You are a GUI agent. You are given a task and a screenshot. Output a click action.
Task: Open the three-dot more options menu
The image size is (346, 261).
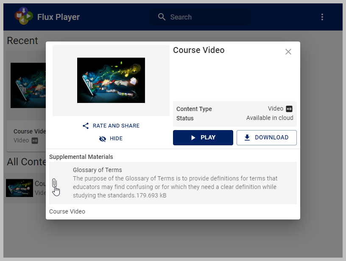coord(322,17)
